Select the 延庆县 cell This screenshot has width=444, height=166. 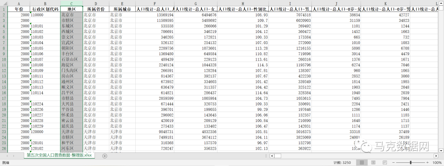point(72,126)
